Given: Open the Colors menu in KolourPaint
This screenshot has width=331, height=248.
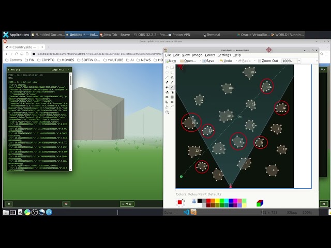Looking at the screenshot, I should (210, 55).
